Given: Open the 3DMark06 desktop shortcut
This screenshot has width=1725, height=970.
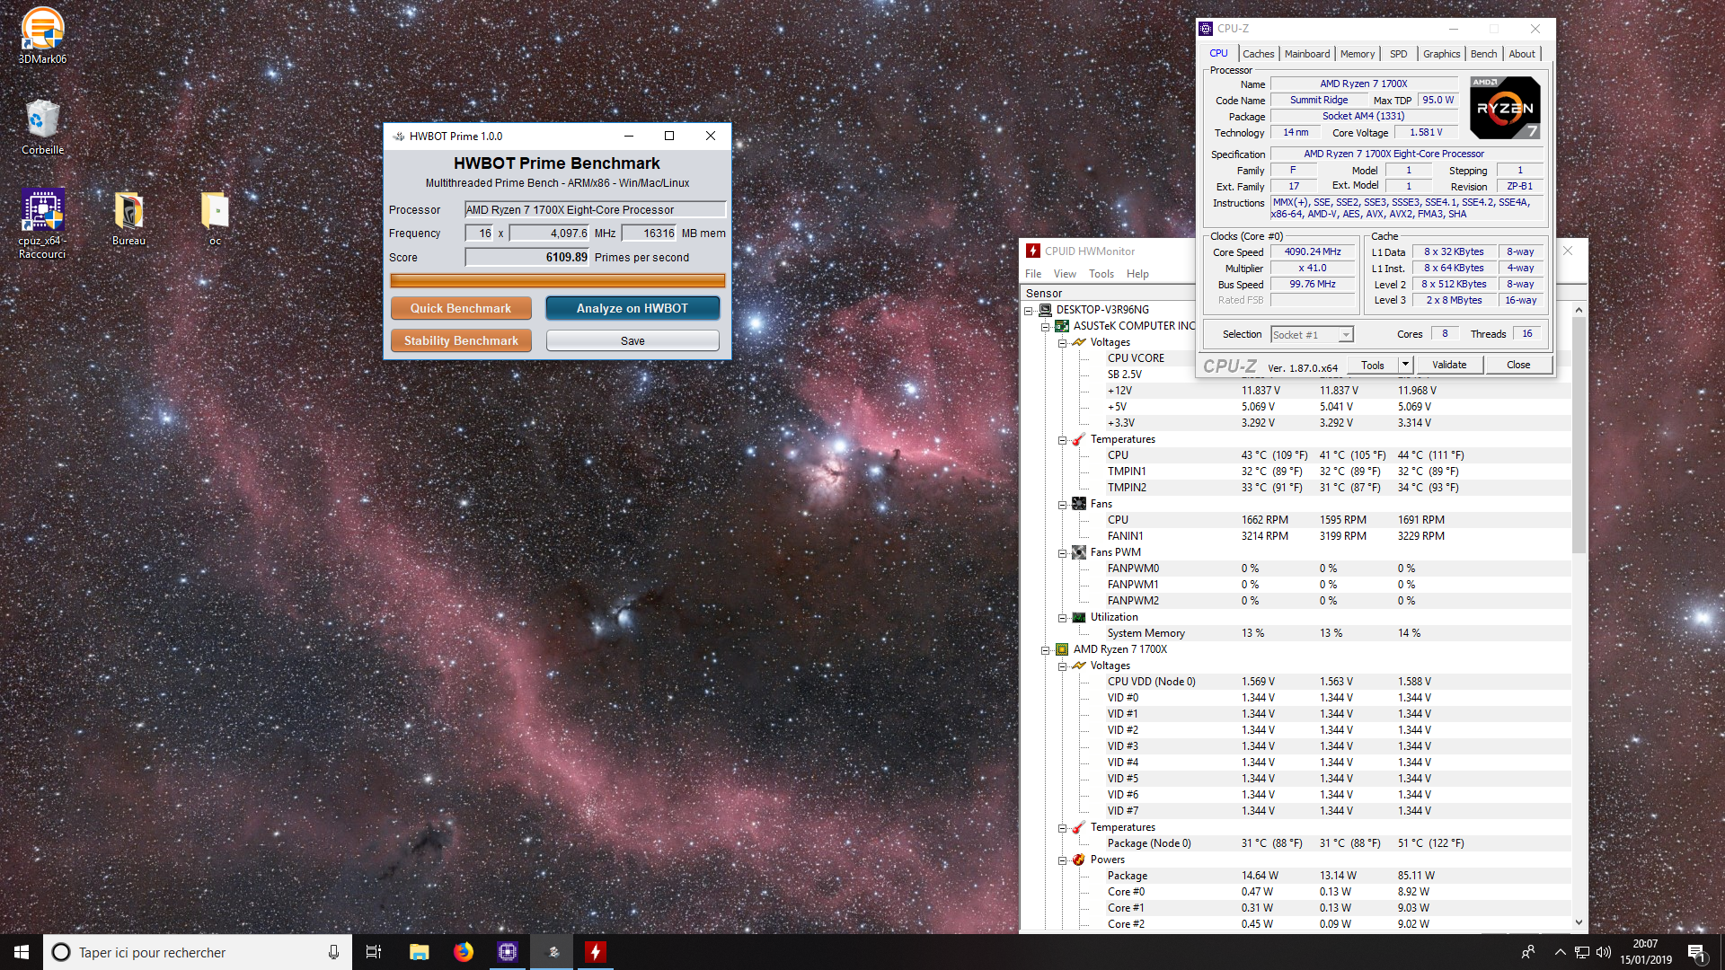Looking at the screenshot, I should click(42, 36).
